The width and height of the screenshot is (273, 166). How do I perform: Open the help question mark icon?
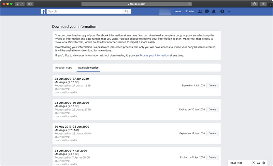point(222,12)
